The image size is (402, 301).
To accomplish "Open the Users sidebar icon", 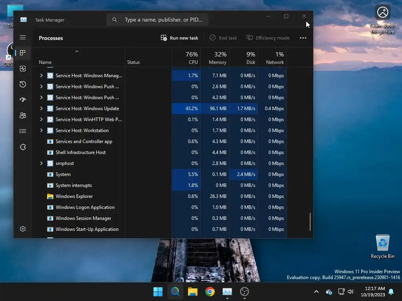I will tap(23, 116).
